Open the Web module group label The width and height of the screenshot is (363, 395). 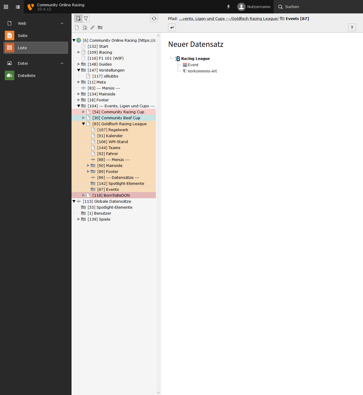(x=22, y=23)
